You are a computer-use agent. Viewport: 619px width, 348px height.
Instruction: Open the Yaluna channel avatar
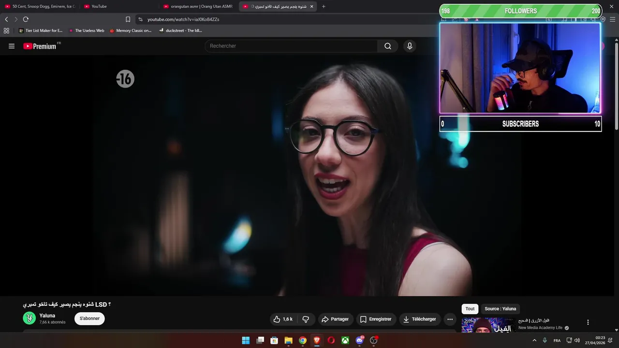point(29,318)
